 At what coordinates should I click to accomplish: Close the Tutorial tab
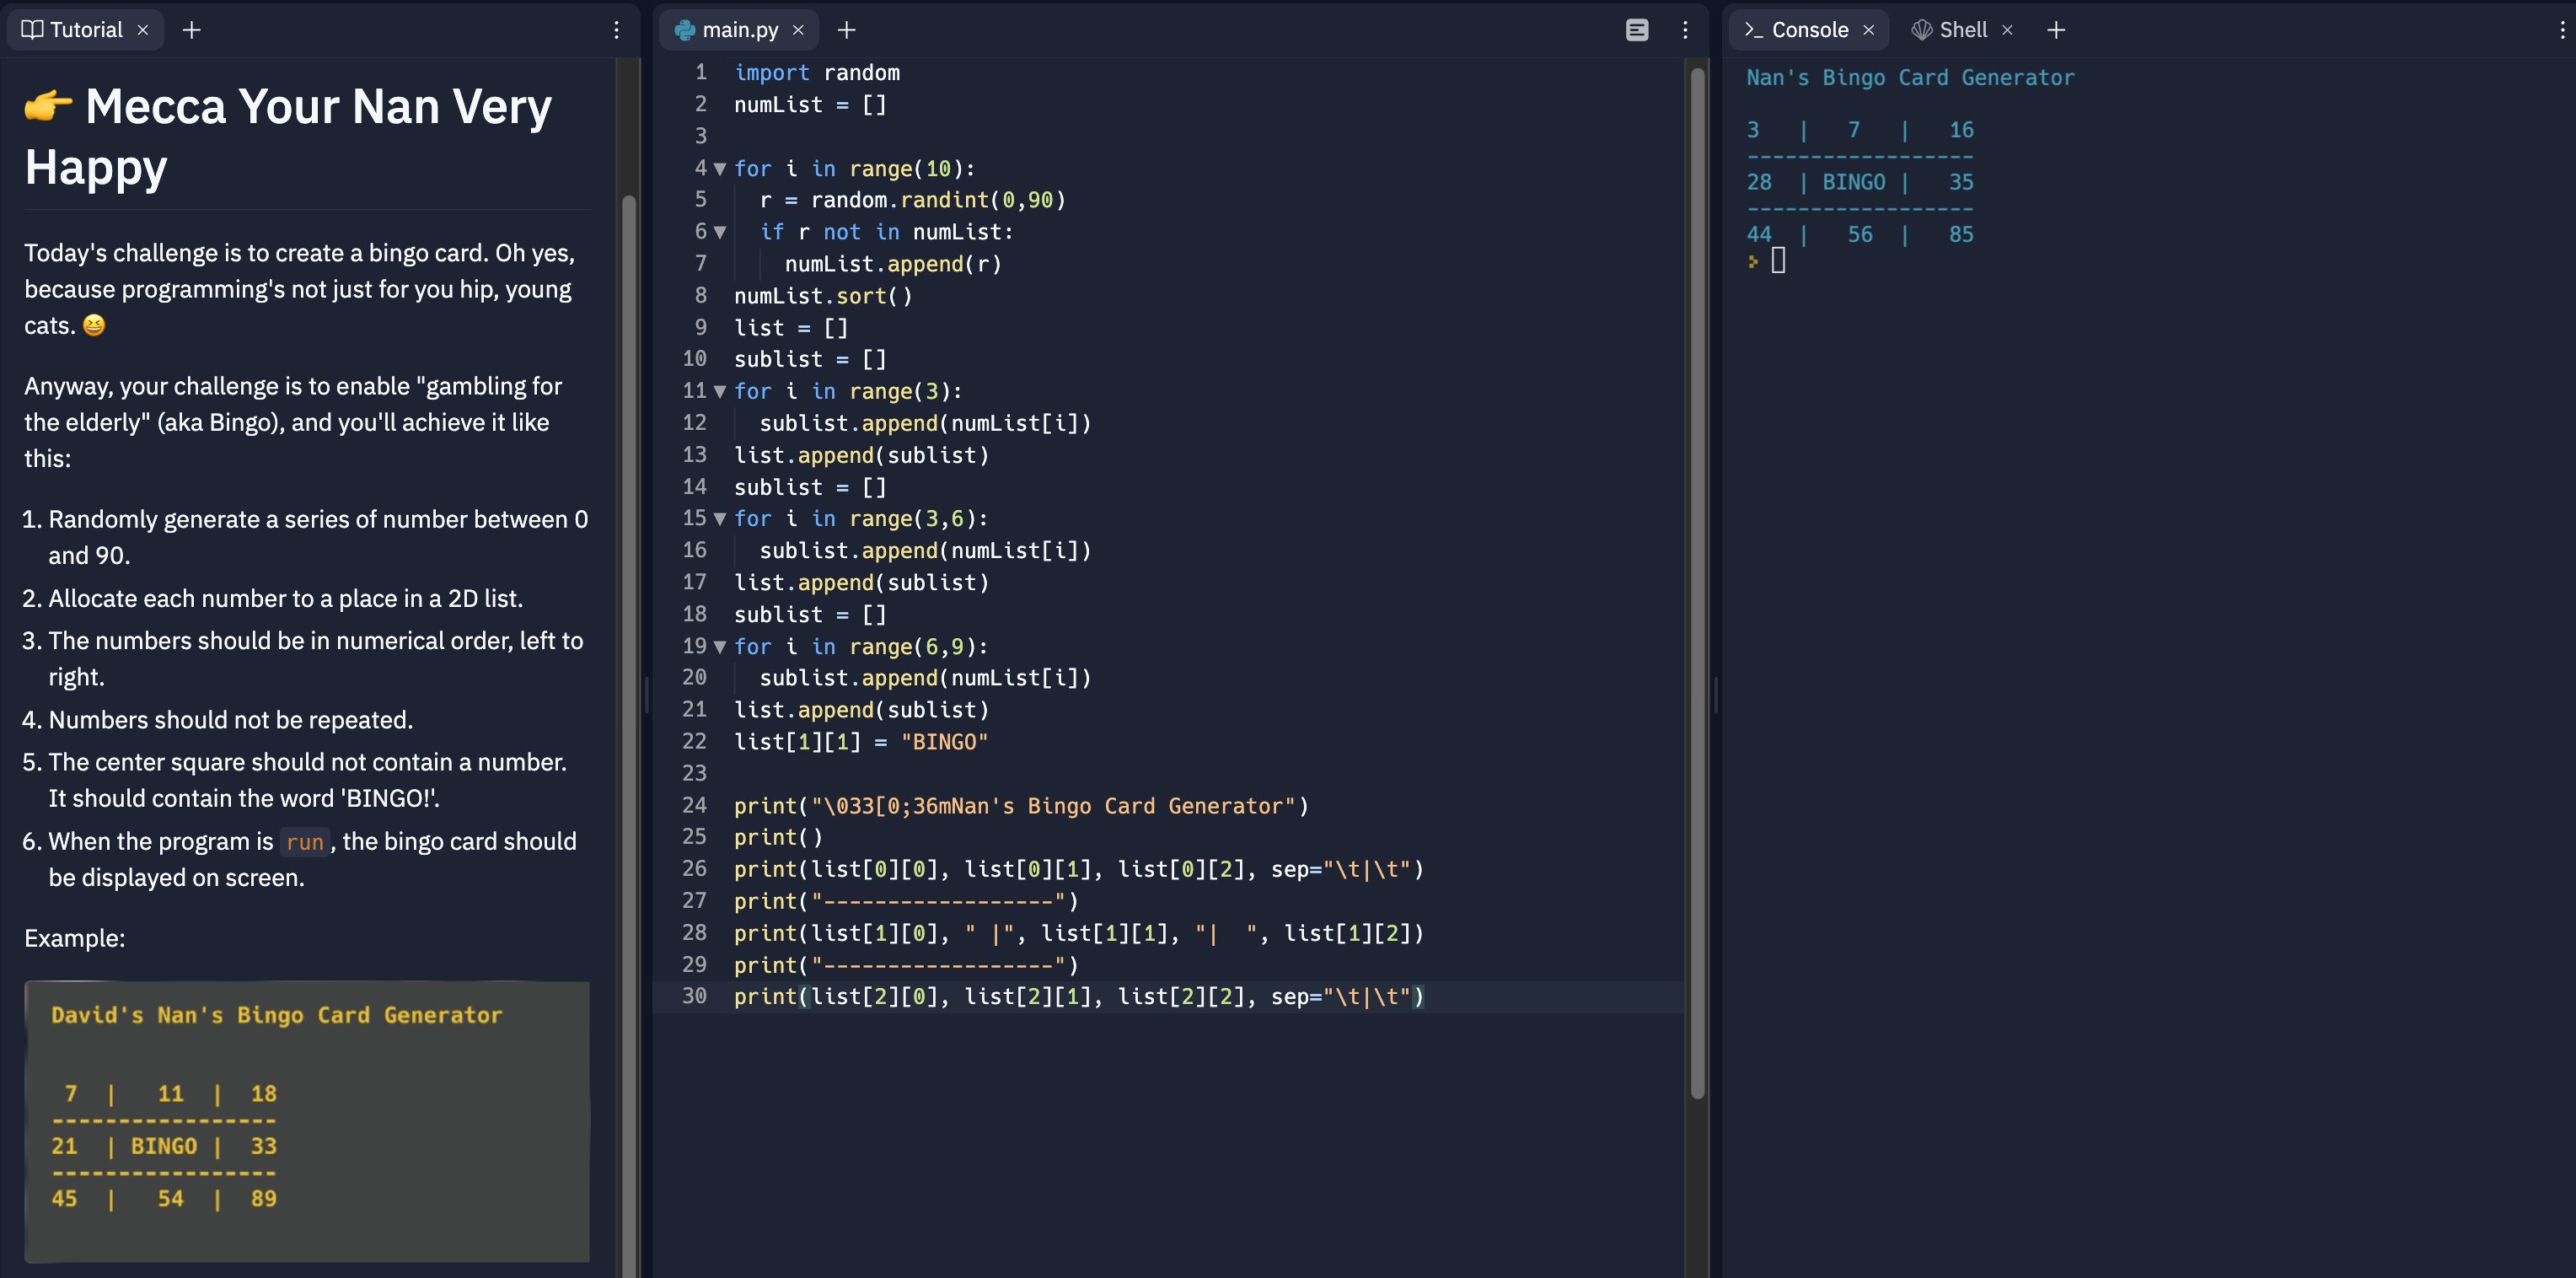tap(143, 30)
